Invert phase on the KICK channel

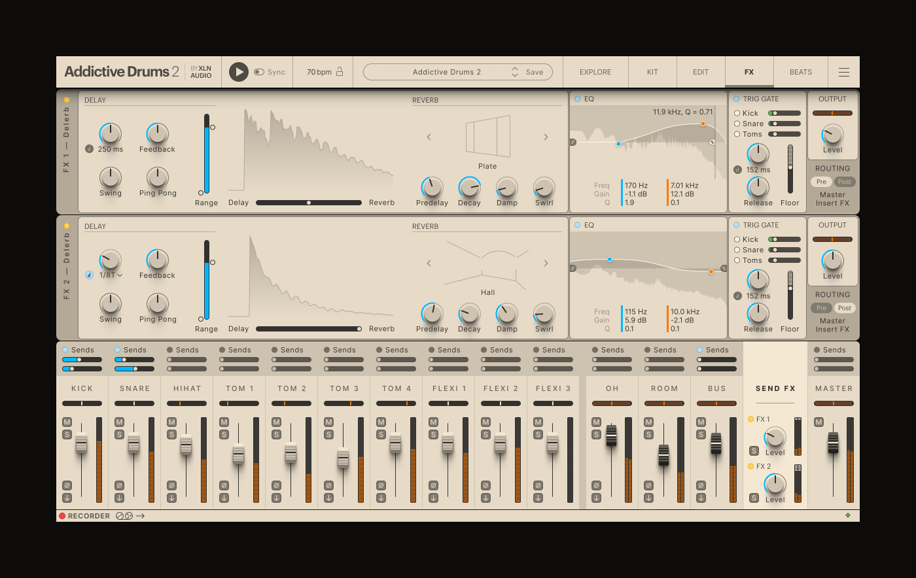(x=67, y=486)
